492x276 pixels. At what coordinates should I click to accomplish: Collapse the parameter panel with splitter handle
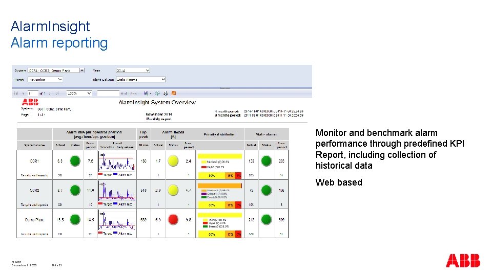224,88
